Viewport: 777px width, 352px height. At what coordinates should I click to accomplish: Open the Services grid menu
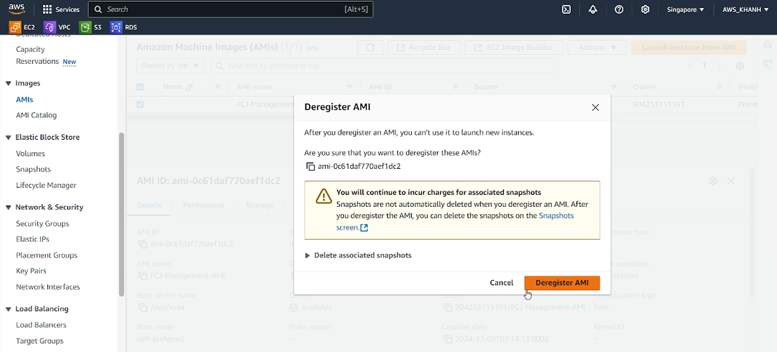pyautogui.click(x=61, y=9)
